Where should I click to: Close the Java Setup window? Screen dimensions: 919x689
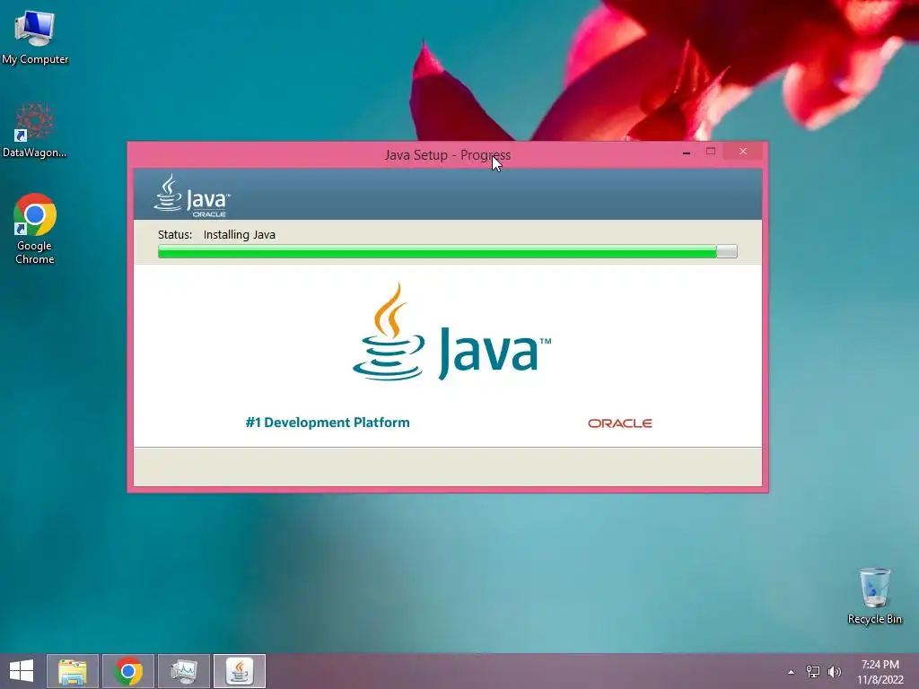pyautogui.click(x=742, y=152)
